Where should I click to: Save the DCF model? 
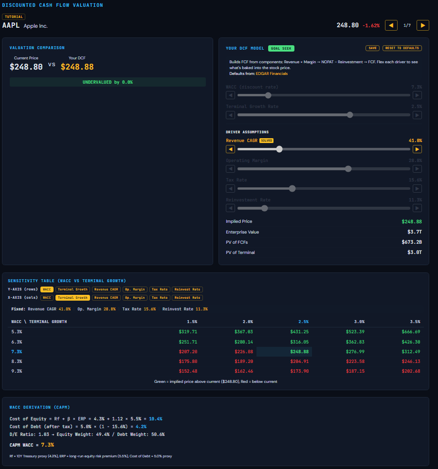pos(372,48)
